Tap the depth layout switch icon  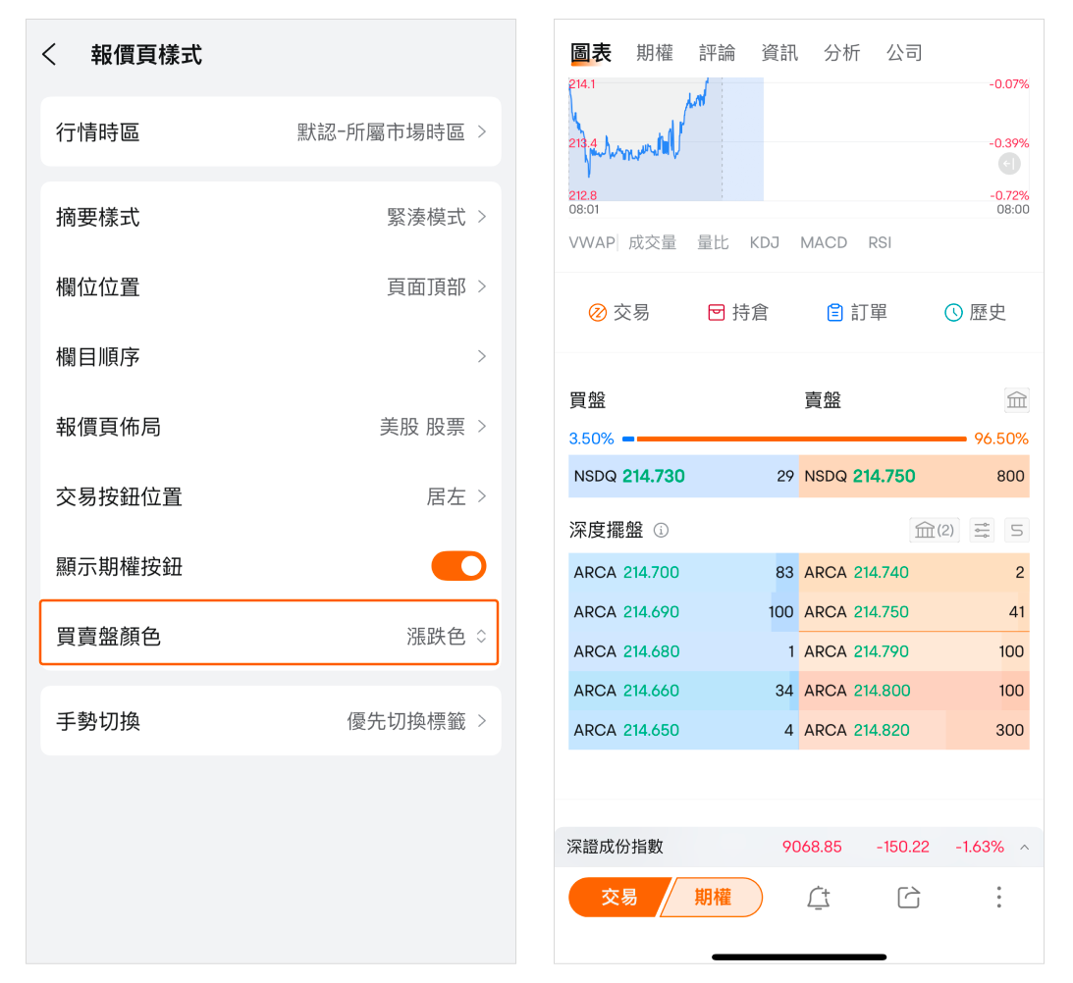coord(1017,531)
